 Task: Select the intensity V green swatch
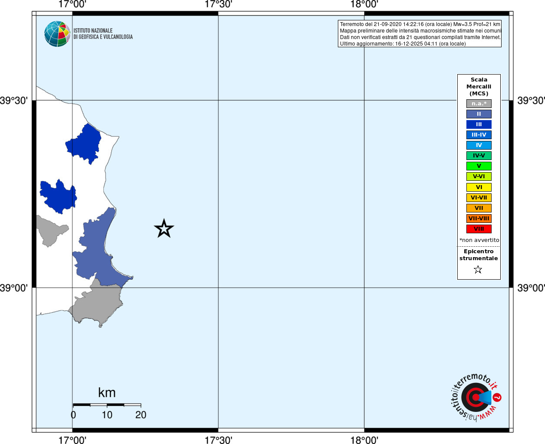479,166
